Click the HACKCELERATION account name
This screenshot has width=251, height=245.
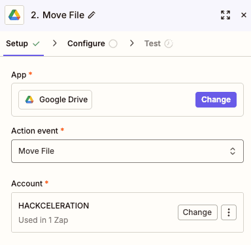click(54, 206)
